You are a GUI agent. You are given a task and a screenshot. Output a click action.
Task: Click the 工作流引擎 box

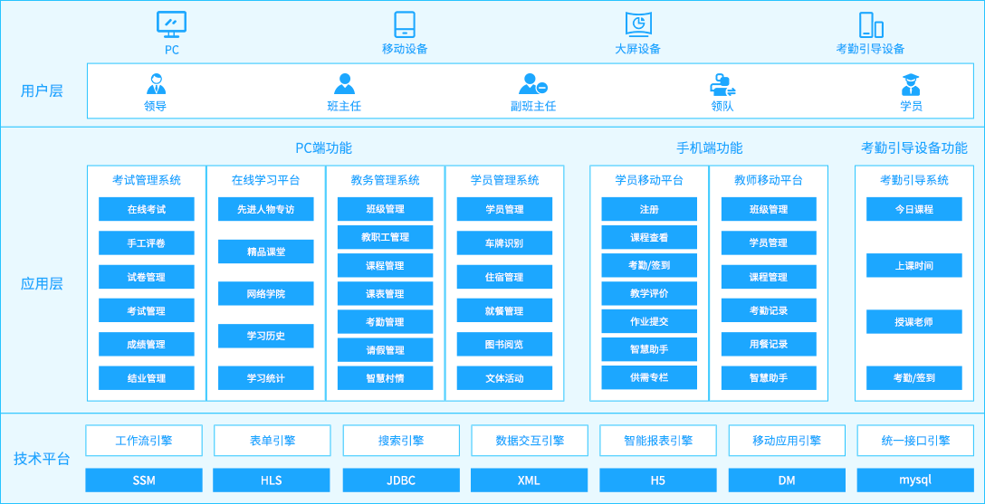point(144,441)
